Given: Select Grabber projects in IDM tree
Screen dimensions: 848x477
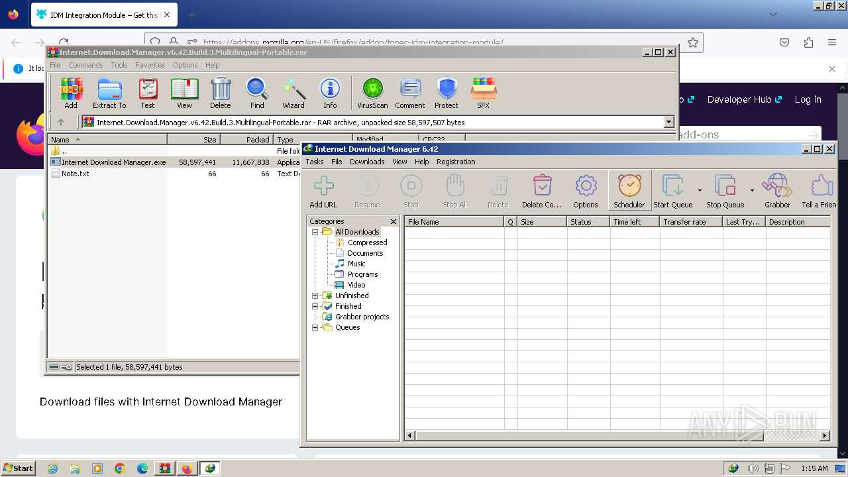Looking at the screenshot, I should (x=362, y=317).
